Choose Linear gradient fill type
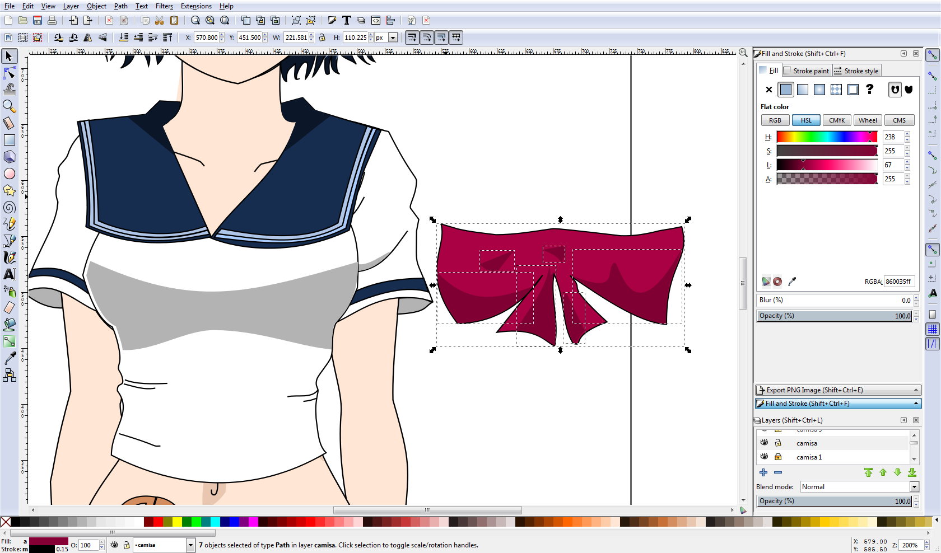This screenshot has width=941, height=553. point(803,90)
